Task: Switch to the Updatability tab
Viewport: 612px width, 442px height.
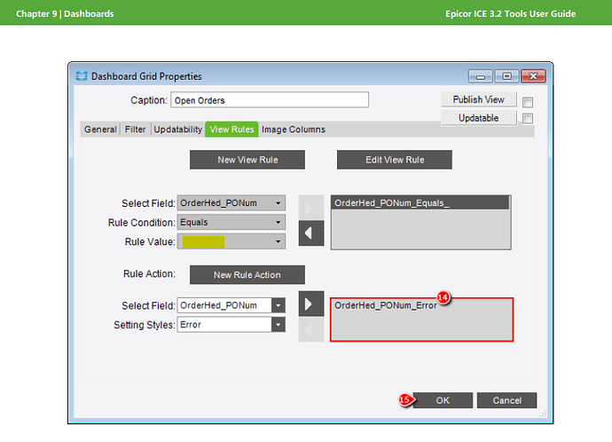Action: [x=178, y=130]
